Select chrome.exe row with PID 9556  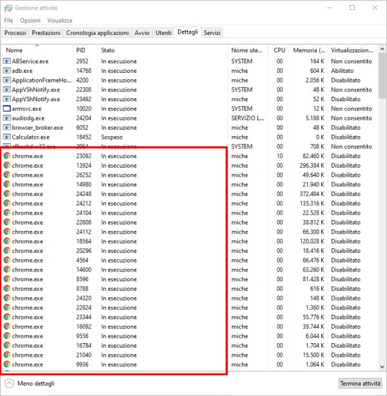[x=190, y=336]
